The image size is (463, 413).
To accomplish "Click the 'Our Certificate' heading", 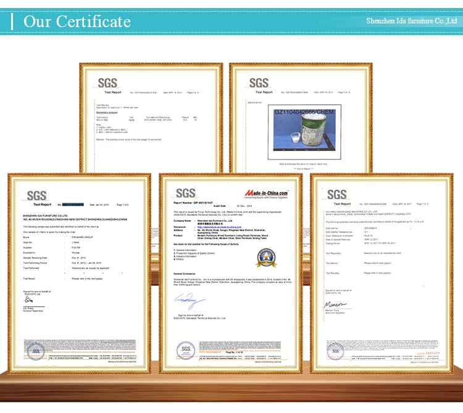I will tap(77, 22).
